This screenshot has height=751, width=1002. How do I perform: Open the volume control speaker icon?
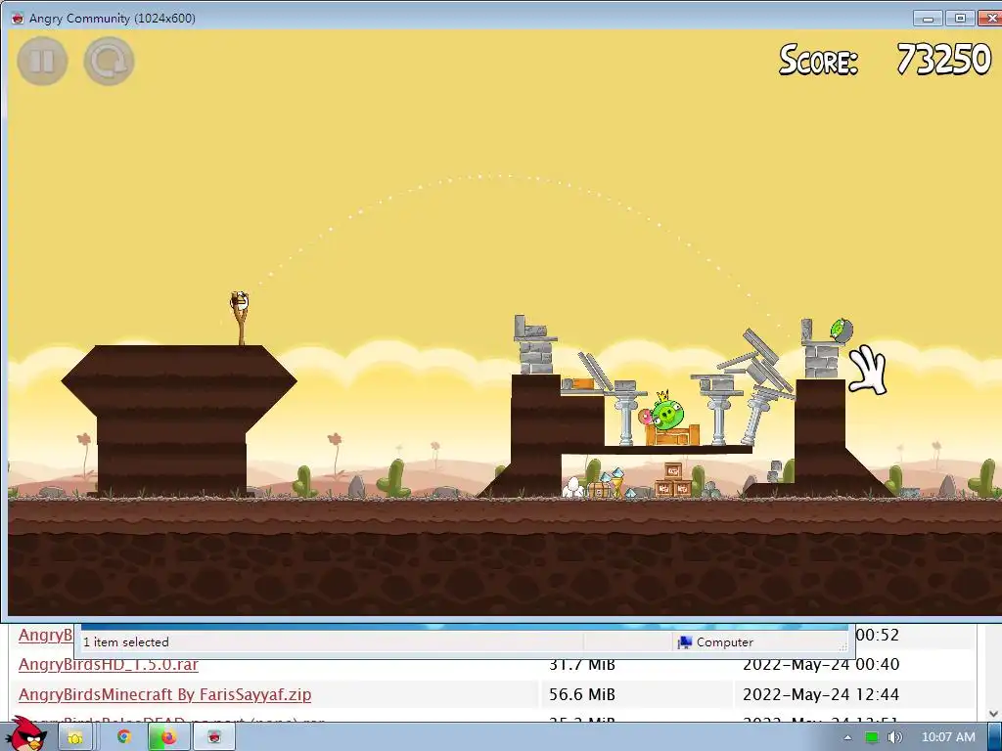point(894,737)
